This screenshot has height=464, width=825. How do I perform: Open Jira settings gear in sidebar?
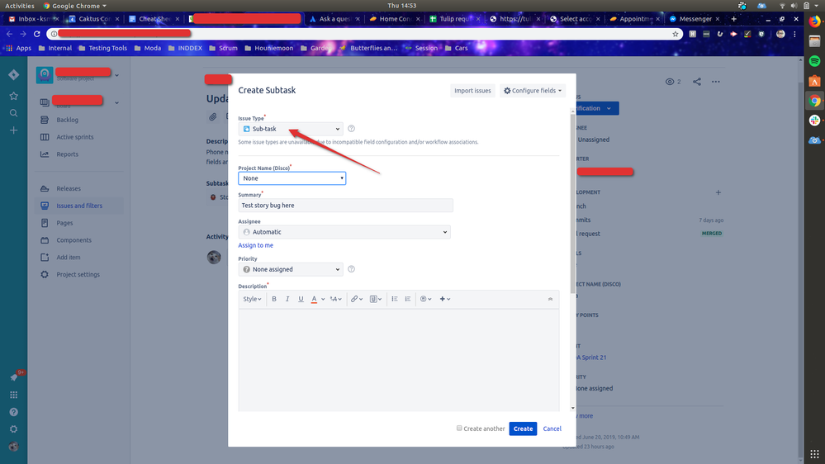(14, 429)
